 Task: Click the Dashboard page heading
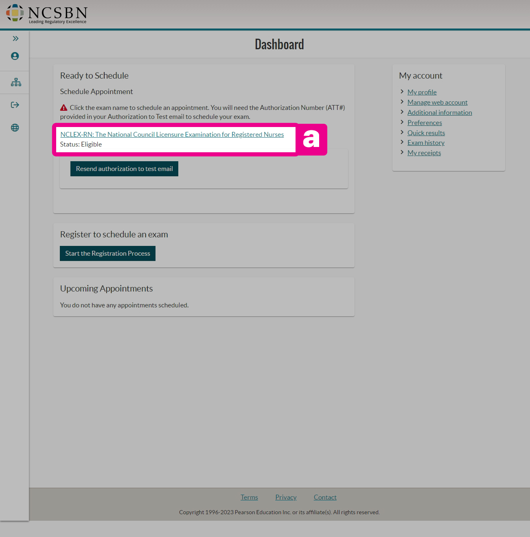point(279,44)
